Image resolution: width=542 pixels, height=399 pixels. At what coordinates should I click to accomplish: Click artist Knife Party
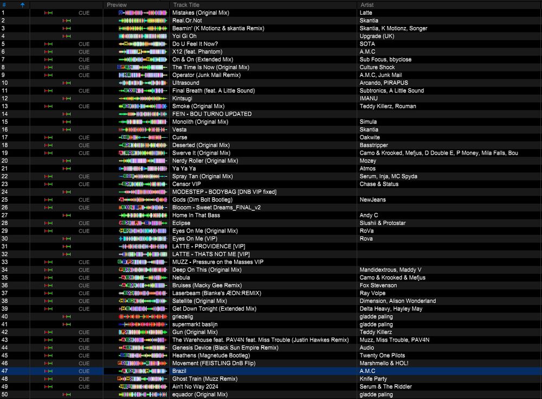(x=373, y=379)
